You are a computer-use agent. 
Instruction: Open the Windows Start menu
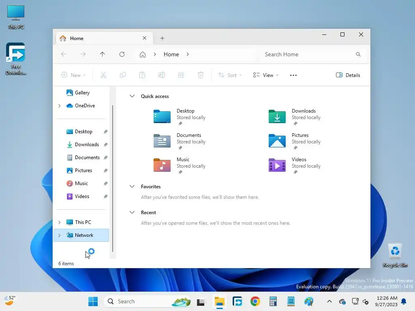93,301
